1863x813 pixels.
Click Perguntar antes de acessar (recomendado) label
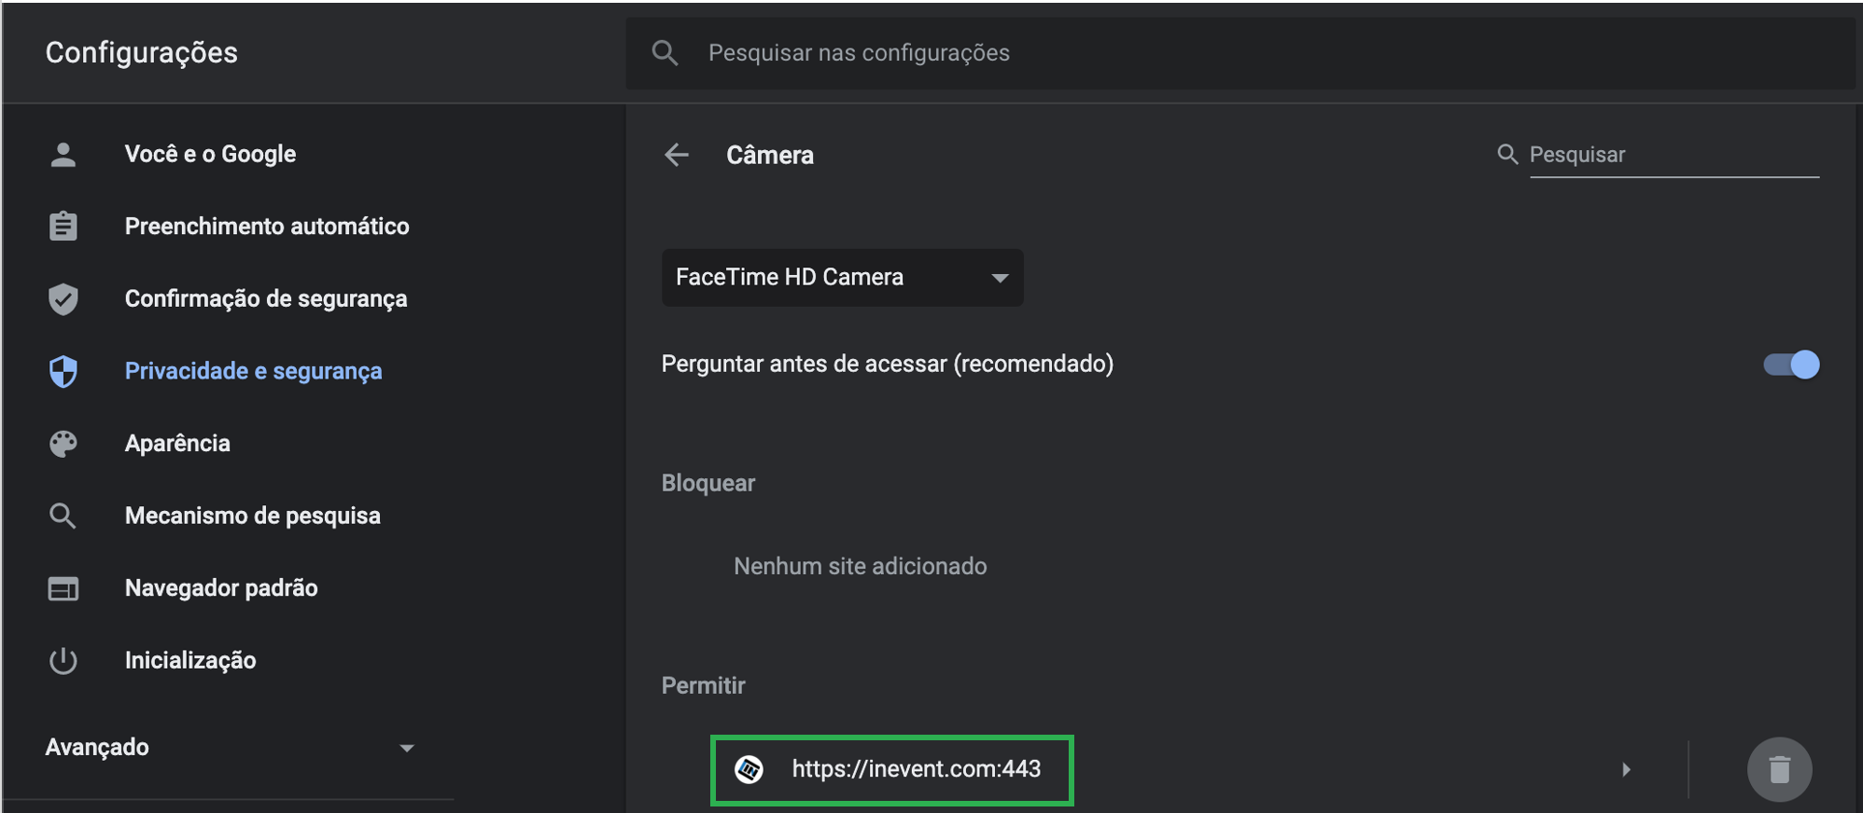pyautogui.click(x=887, y=364)
